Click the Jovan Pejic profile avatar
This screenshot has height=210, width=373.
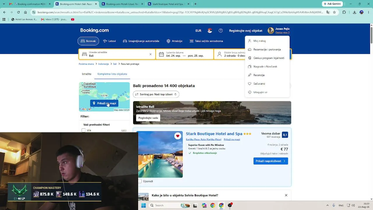point(271,31)
